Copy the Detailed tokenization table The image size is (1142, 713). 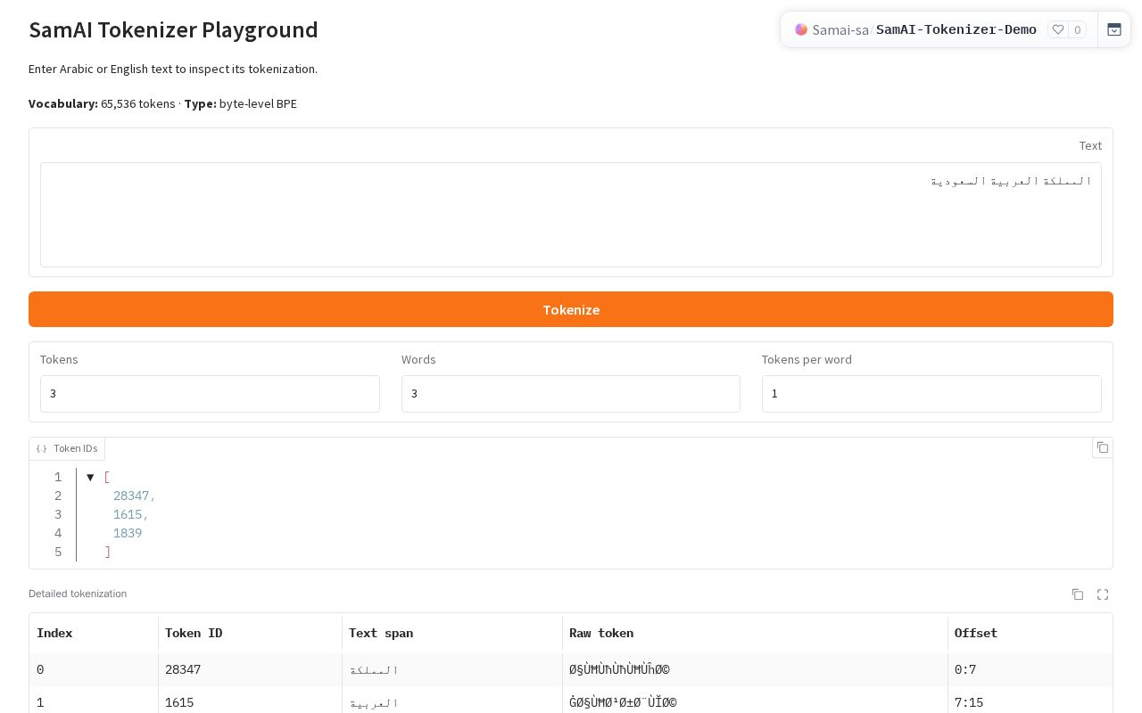coord(1078,594)
